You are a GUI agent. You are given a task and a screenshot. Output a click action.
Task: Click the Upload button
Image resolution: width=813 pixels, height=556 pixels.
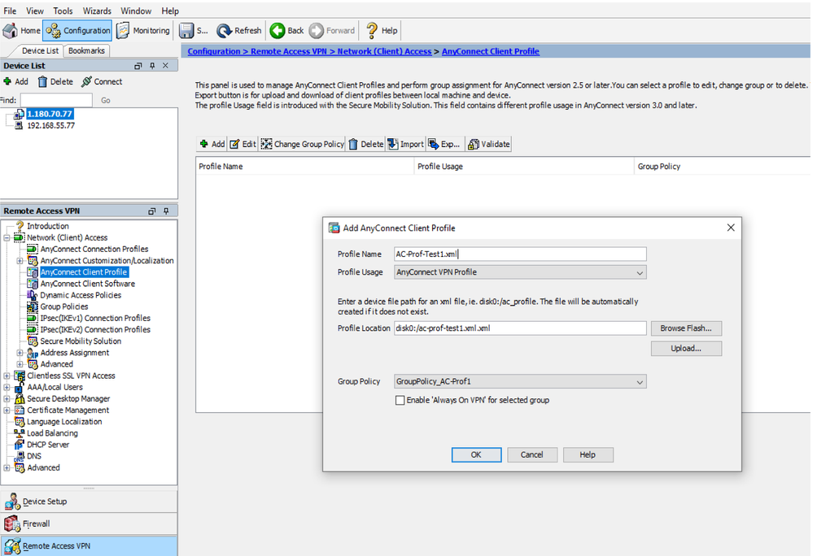tap(686, 349)
